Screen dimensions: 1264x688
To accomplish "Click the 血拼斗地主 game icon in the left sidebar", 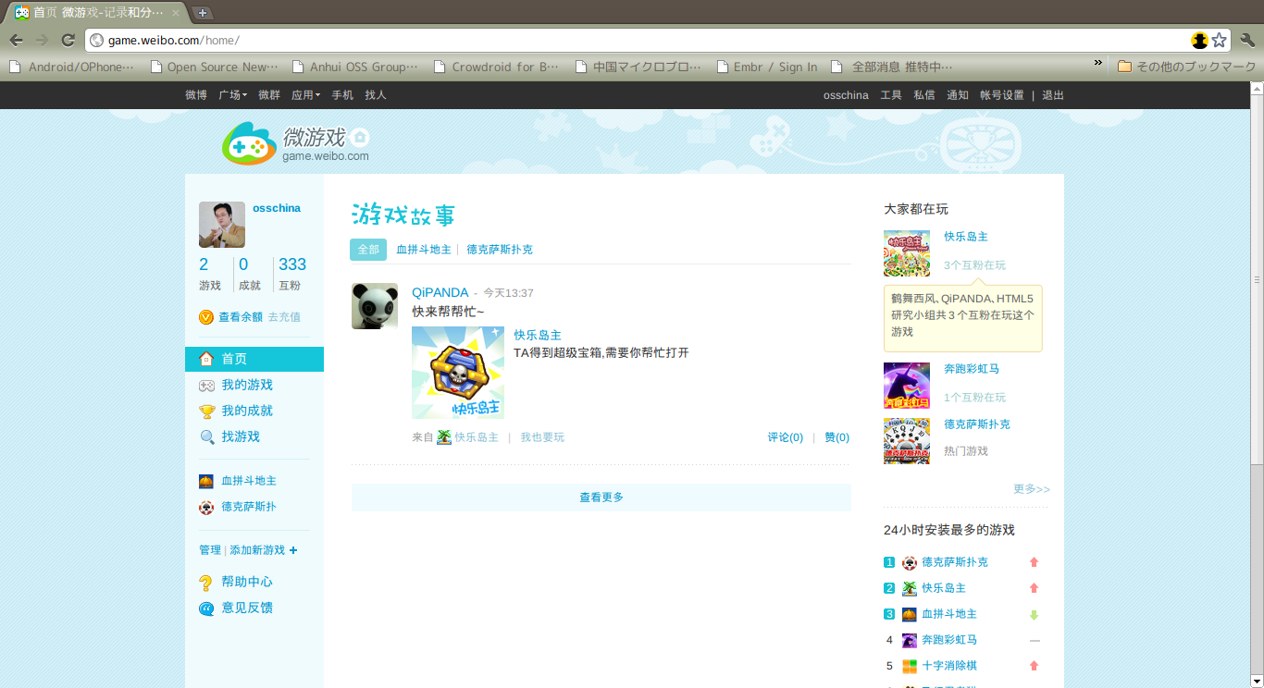I will pos(206,482).
